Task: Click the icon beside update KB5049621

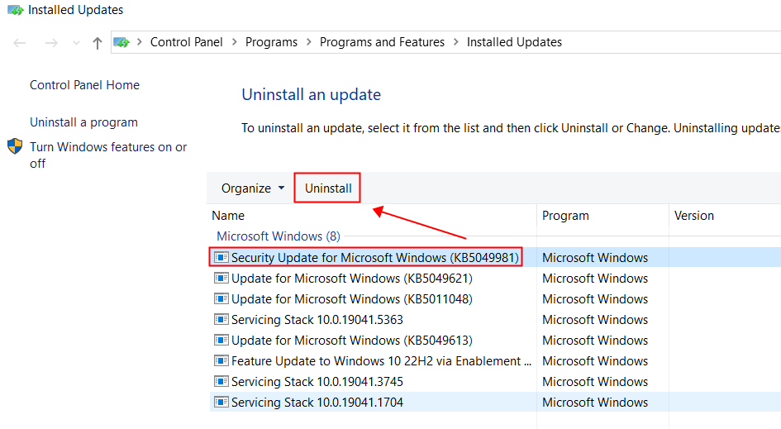Action: pyautogui.click(x=221, y=279)
